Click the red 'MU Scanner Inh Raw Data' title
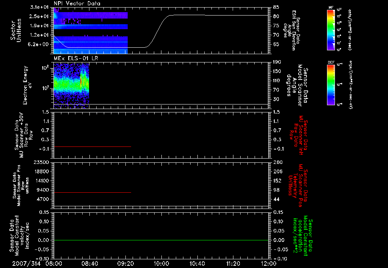The width and height of the screenshot is (388, 268). [x=299, y=135]
